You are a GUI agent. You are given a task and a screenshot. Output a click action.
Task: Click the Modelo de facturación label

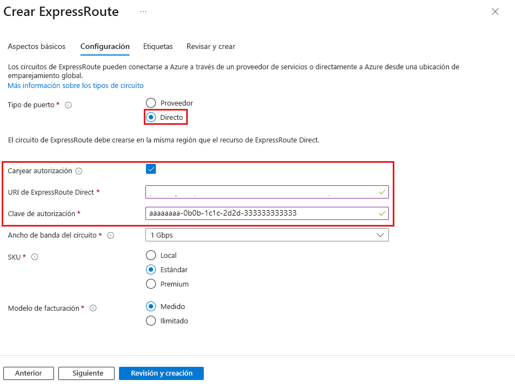pyautogui.click(x=44, y=308)
